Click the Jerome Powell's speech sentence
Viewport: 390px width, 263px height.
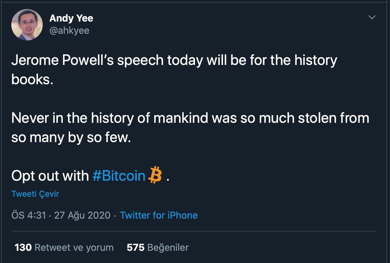174,60
